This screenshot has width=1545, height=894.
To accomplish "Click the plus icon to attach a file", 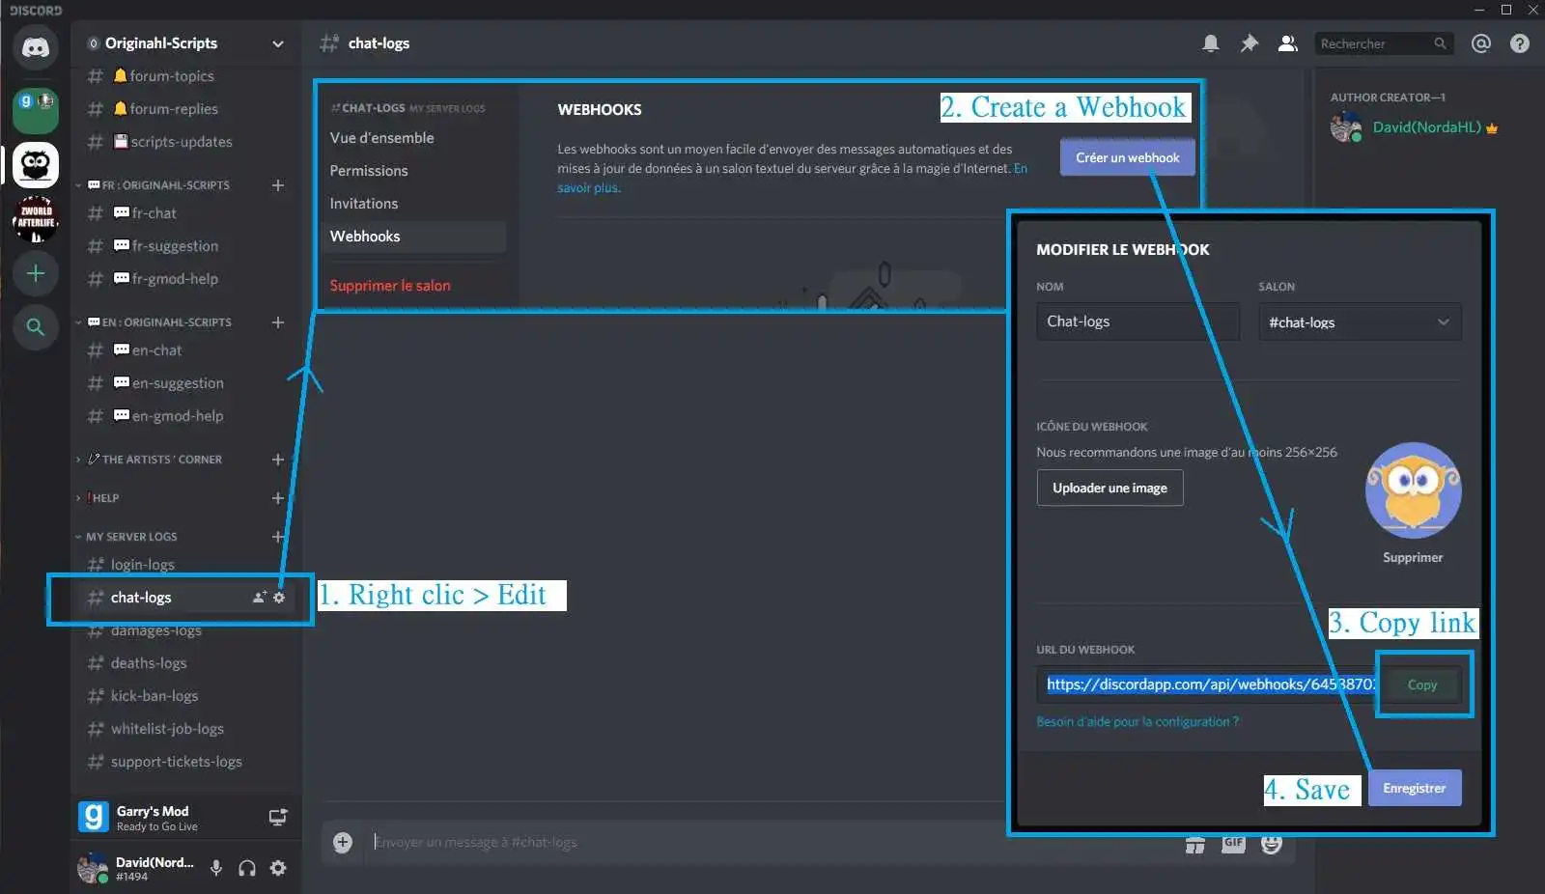I will tap(342, 842).
